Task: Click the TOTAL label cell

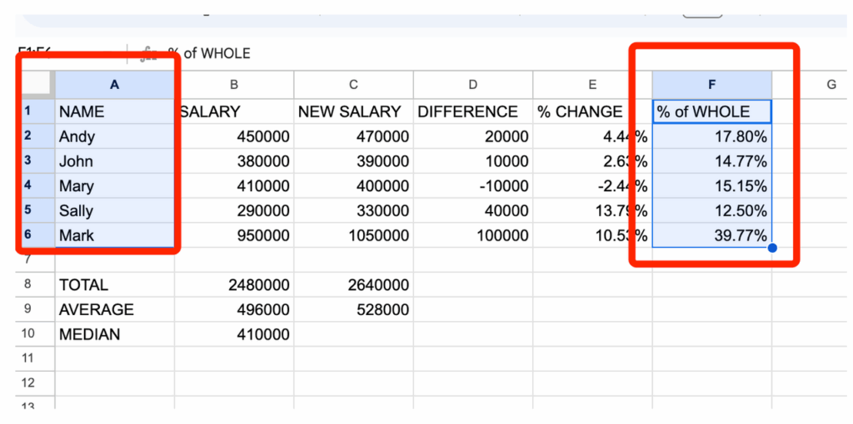Action: click(114, 284)
